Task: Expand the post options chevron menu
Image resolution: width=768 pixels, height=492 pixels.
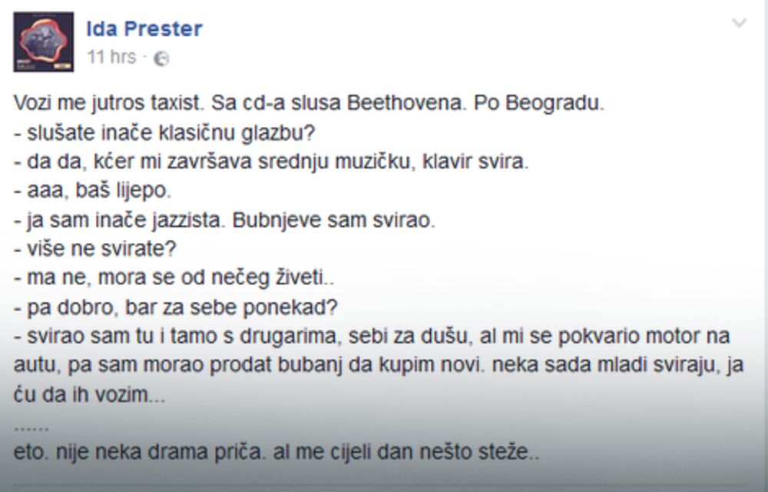Action: [x=739, y=23]
